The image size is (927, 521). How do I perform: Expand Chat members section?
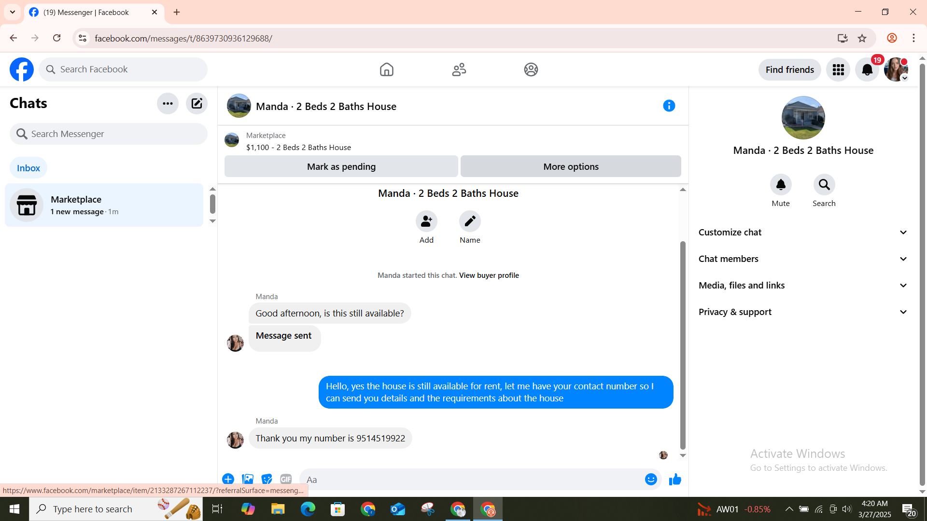coord(803,259)
